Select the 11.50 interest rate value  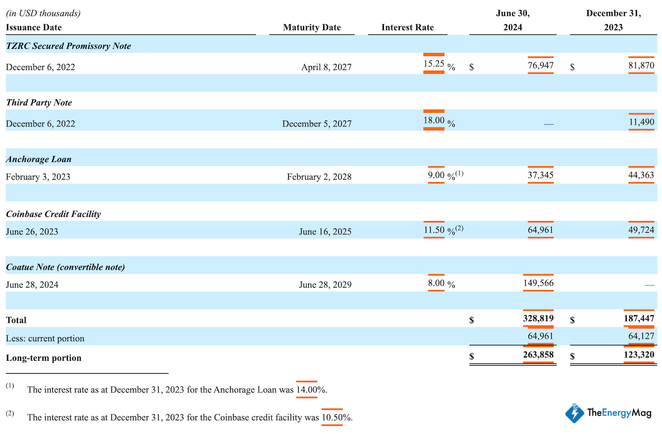click(x=433, y=229)
